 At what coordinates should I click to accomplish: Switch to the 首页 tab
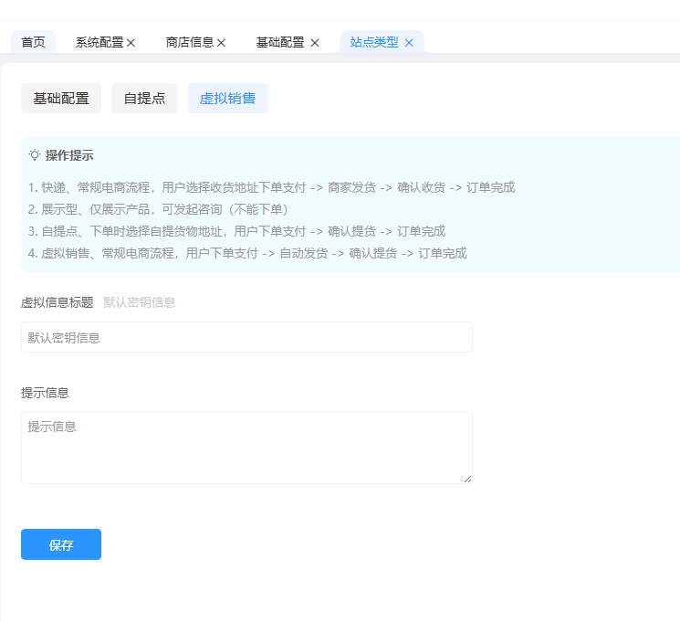[x=33, y=42]
